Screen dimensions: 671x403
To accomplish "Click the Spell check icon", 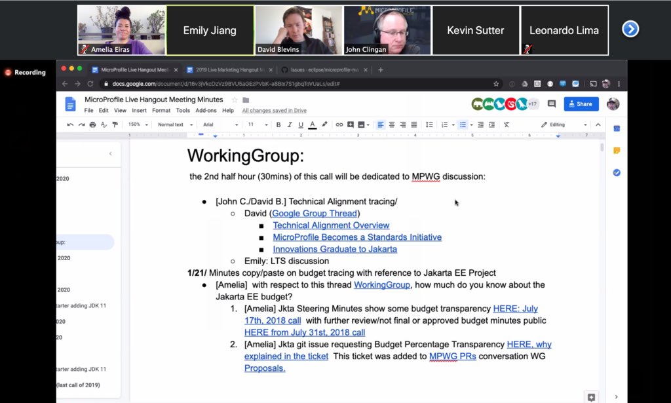I will coord(104,125).
